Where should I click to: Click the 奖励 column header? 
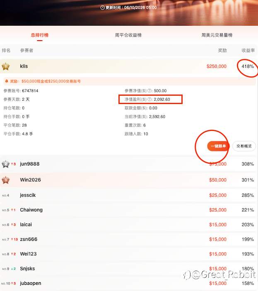pyautogui.click(x=222, y=50)
